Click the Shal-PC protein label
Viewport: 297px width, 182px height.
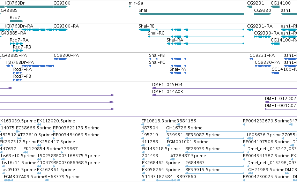coord(157,62)
